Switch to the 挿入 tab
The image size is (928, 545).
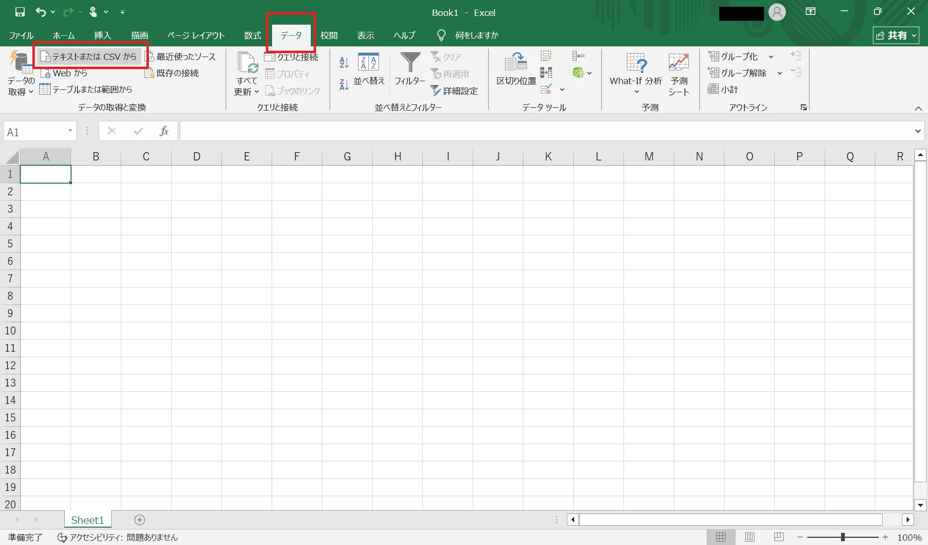[102, 35]
